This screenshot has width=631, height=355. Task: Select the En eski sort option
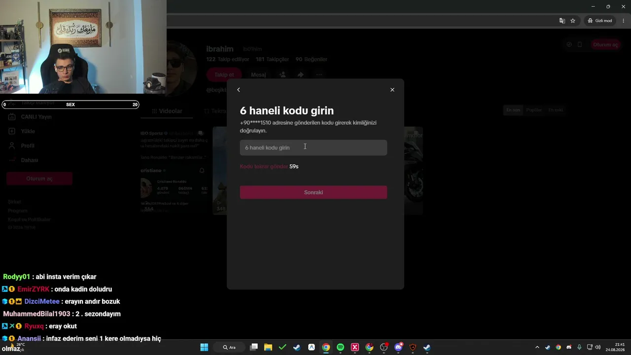click(556, 110)
